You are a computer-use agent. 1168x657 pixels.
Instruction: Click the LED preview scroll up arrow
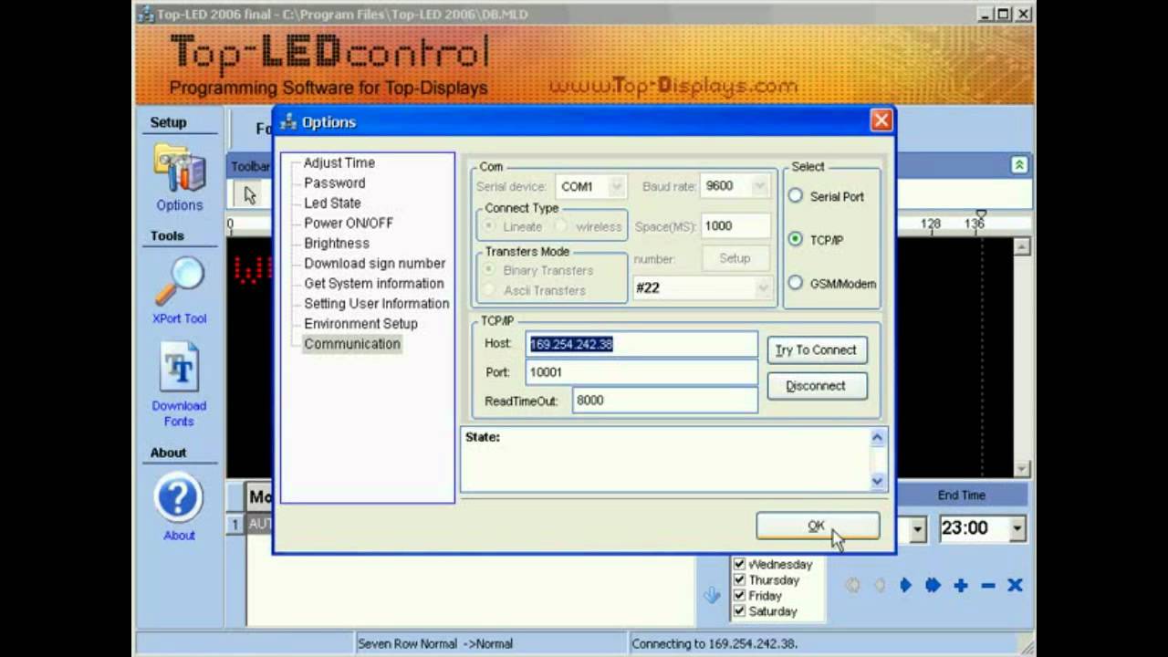click(x=1022, y=247)
